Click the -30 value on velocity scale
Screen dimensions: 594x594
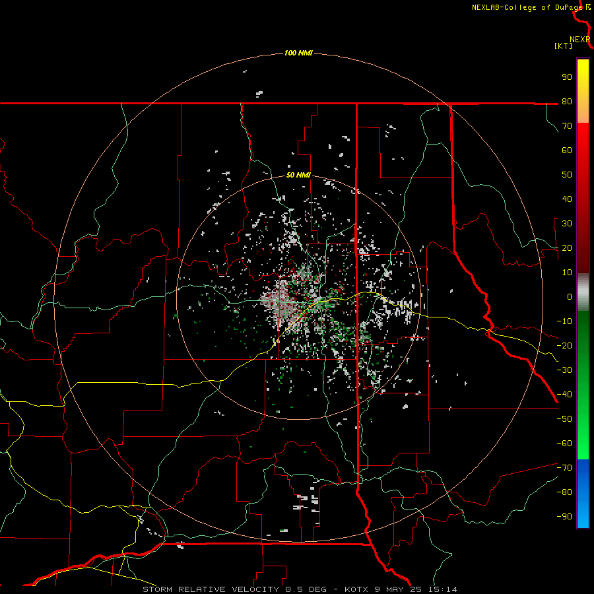(564, 370)
